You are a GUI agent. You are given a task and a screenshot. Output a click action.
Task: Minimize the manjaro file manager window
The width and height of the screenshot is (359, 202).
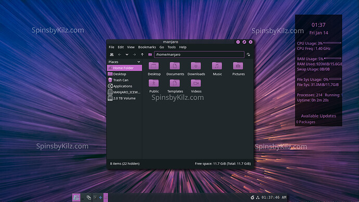[238, 42]
